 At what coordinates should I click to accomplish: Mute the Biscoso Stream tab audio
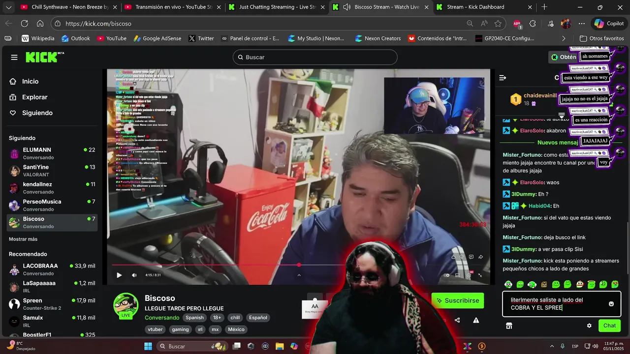[346, 7]
